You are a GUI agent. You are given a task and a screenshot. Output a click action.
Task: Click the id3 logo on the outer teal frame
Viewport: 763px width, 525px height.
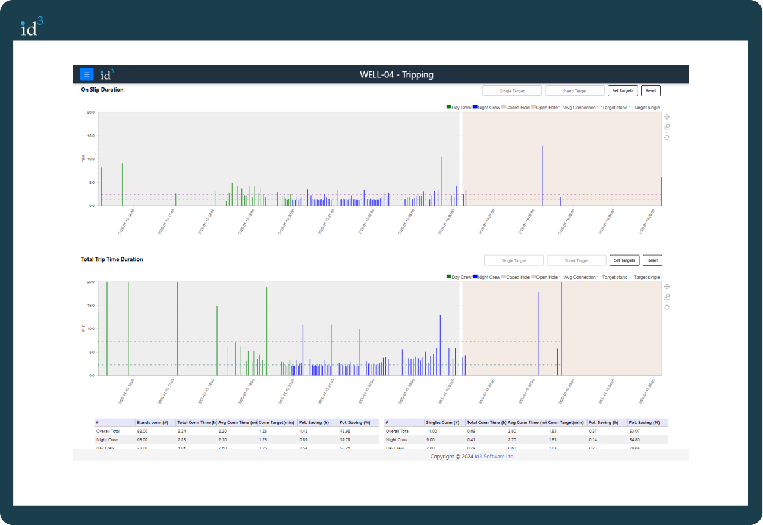pyautogui.click(x=32, y=26)
